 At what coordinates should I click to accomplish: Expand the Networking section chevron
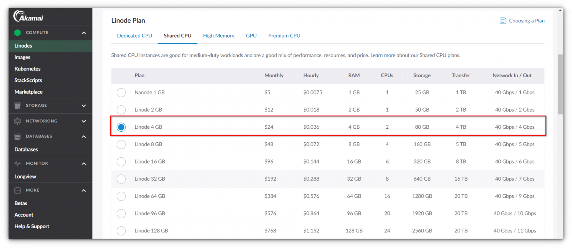(x=84, y=121)
